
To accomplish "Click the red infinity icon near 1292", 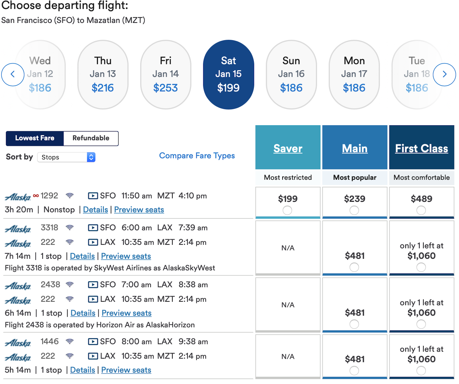I will pyautogui.click(x=36, y=196).
